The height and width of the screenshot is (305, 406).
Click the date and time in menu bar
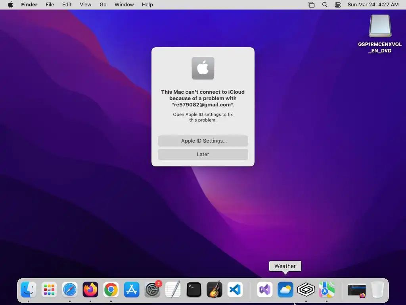click(373, 5)
